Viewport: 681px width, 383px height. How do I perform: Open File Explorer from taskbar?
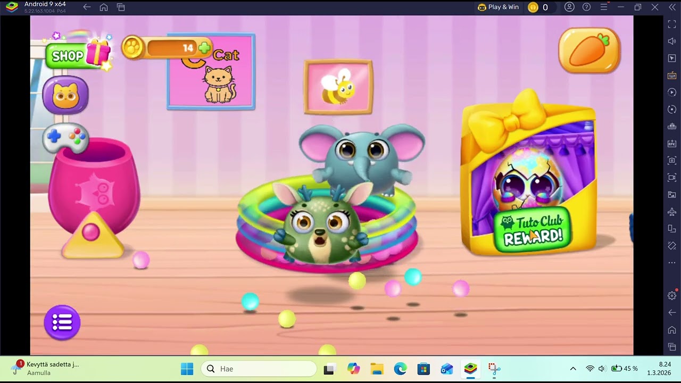tap(377, 369)
